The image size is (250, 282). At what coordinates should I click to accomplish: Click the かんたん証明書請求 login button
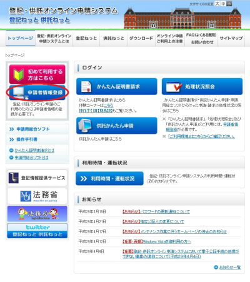pos(117,86)
